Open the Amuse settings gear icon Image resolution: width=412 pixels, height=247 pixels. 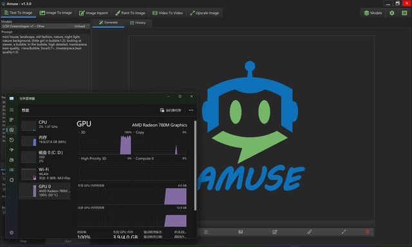pyautogui.click(x=392, y=13)
